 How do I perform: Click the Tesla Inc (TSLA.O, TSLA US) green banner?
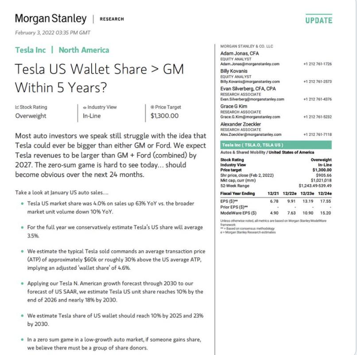point(276,145)
